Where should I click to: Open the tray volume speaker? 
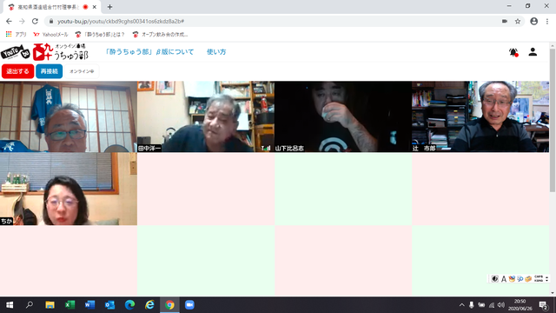pyautogui.click(x=501, y=305)
